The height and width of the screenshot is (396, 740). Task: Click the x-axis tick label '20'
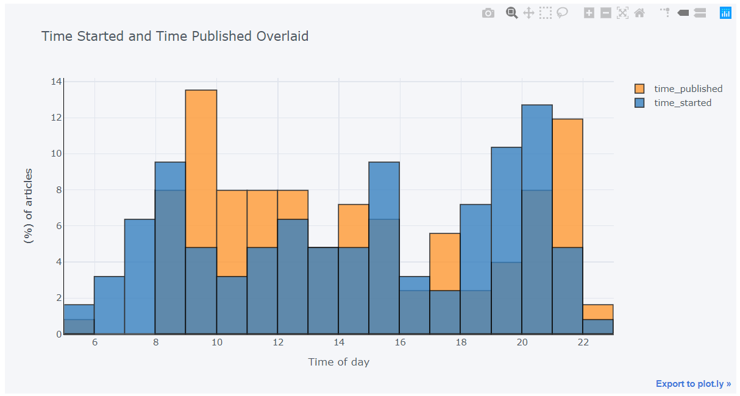pyautogui.click(x=522, y=342)
